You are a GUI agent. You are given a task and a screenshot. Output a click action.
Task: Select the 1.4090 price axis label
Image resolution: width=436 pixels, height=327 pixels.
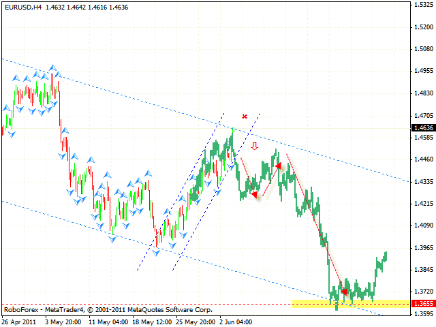[423, 225]
